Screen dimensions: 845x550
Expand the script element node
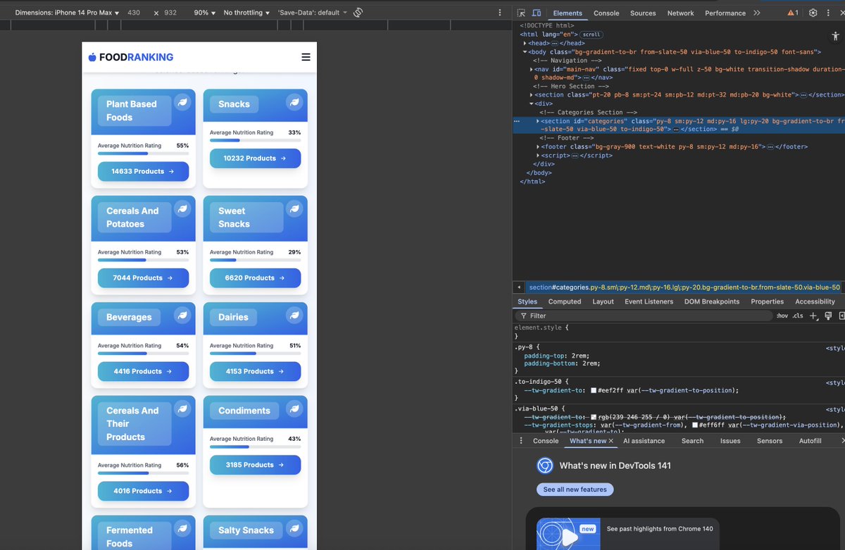coord(539,156)
